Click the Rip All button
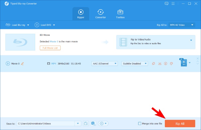The height and width of the screenshot is (130, 201). coord(180,123)
